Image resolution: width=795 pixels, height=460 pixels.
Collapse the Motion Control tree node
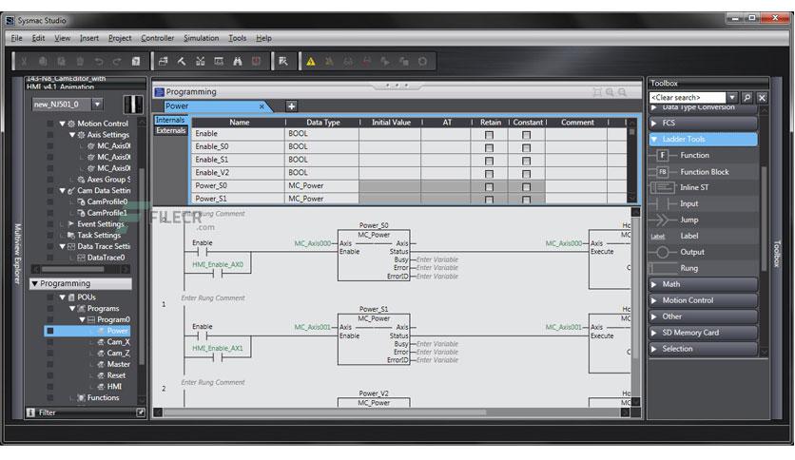pos(62,124)
